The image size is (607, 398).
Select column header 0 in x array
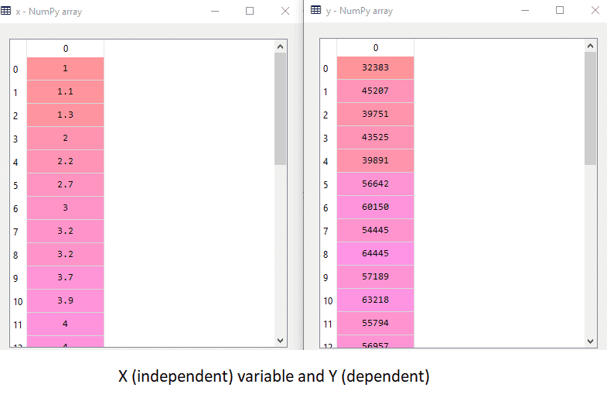click(65, 48)
